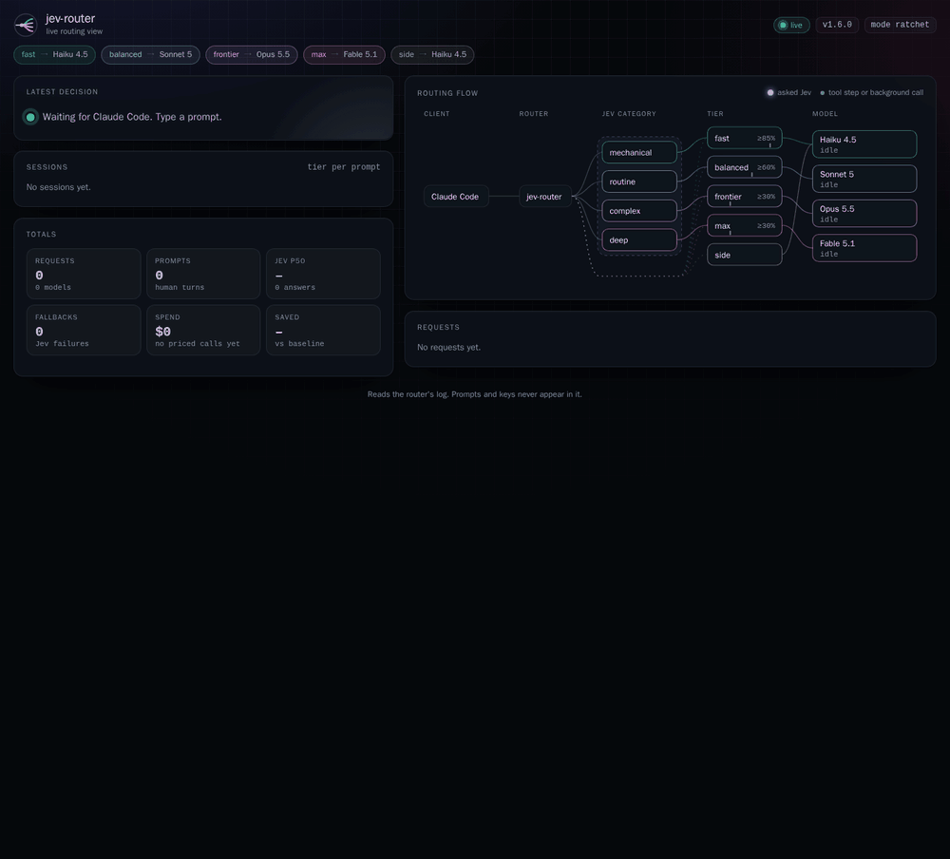Select the complex category node
950x859 pixels.
639,211
